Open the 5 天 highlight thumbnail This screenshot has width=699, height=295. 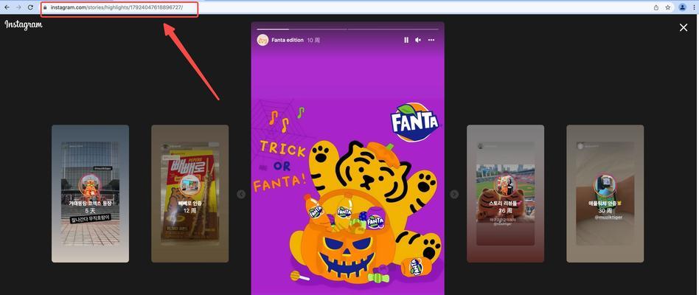click(90, 193)
